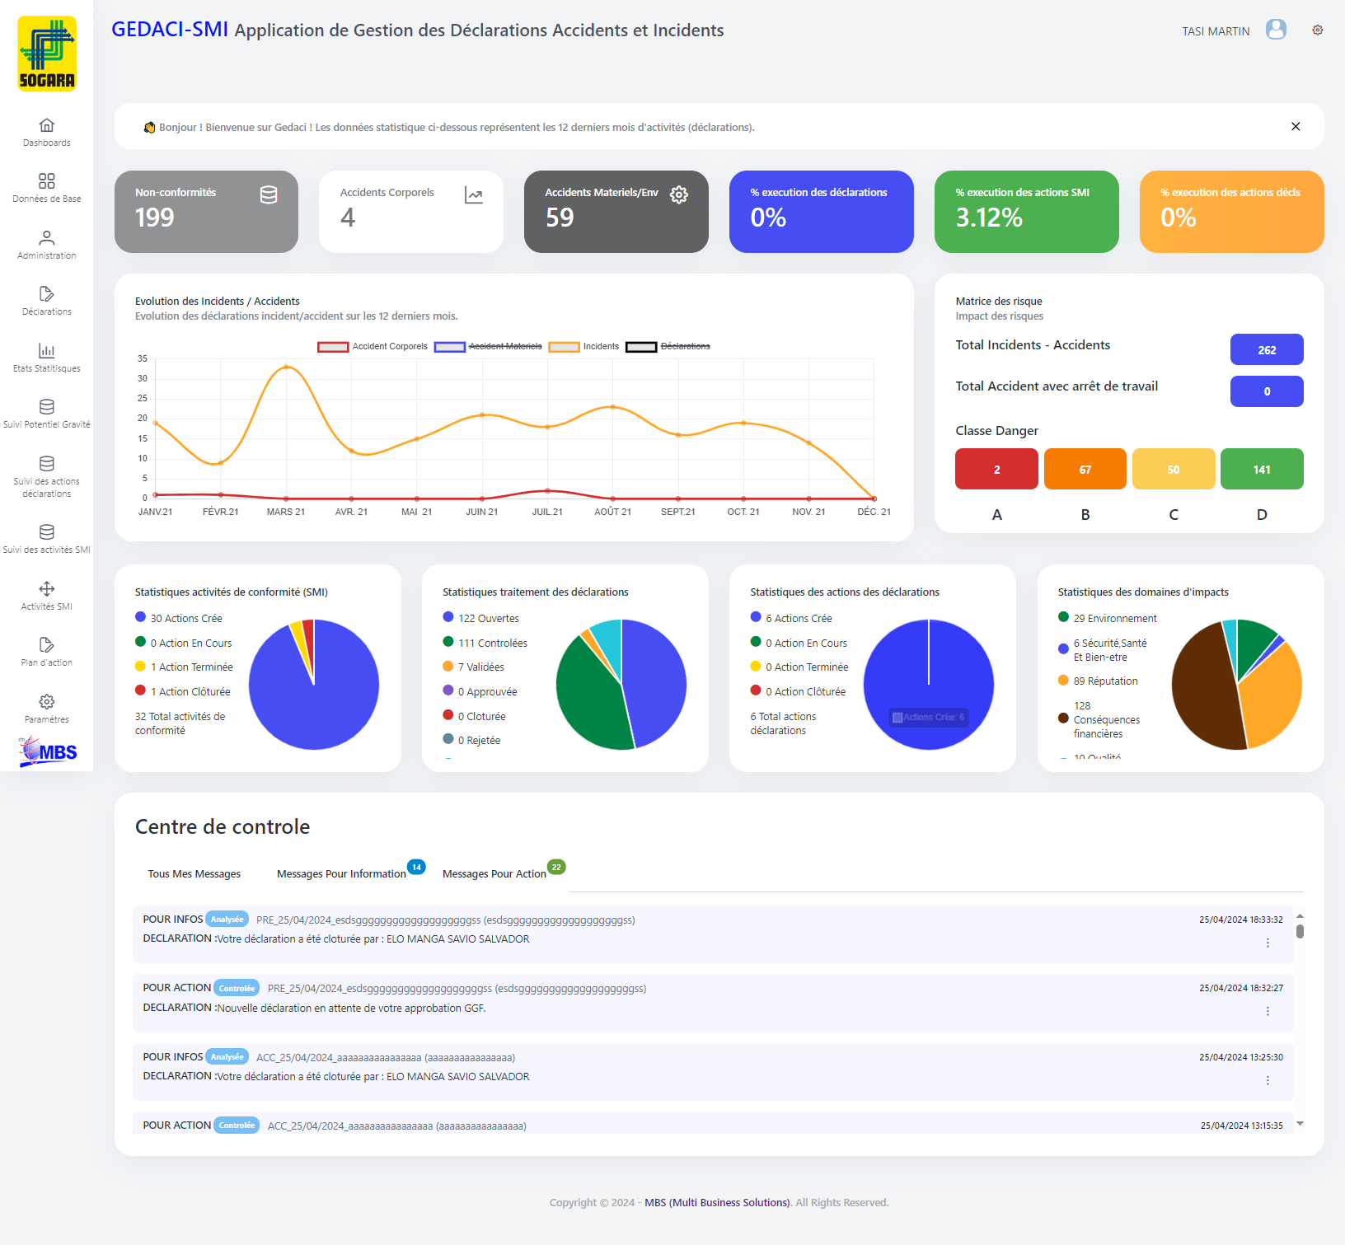Open options menu for 18:32:27 message
Screen dimensions: 1345x1245
1268,1011
